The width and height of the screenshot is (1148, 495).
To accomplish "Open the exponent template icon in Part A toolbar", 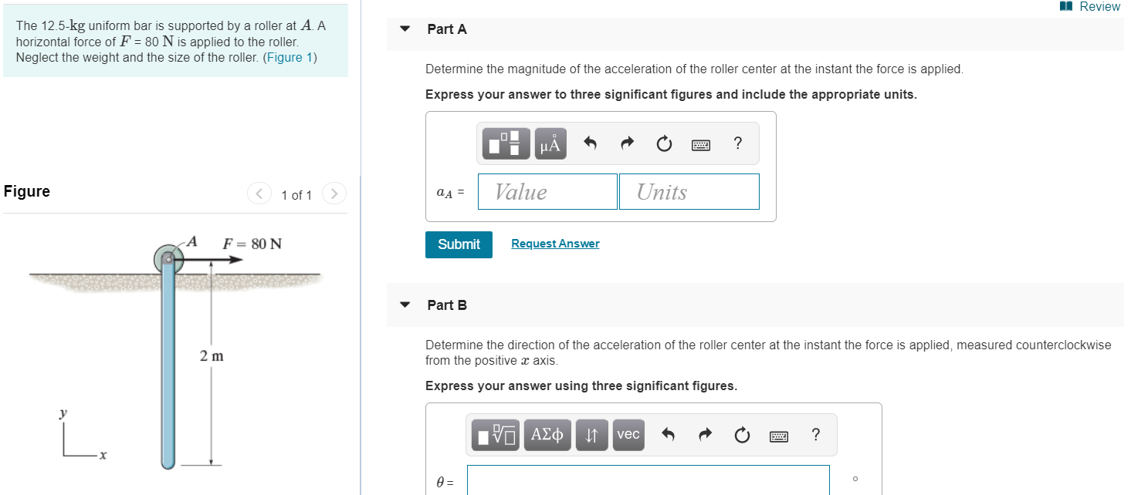I will (506, 143).
